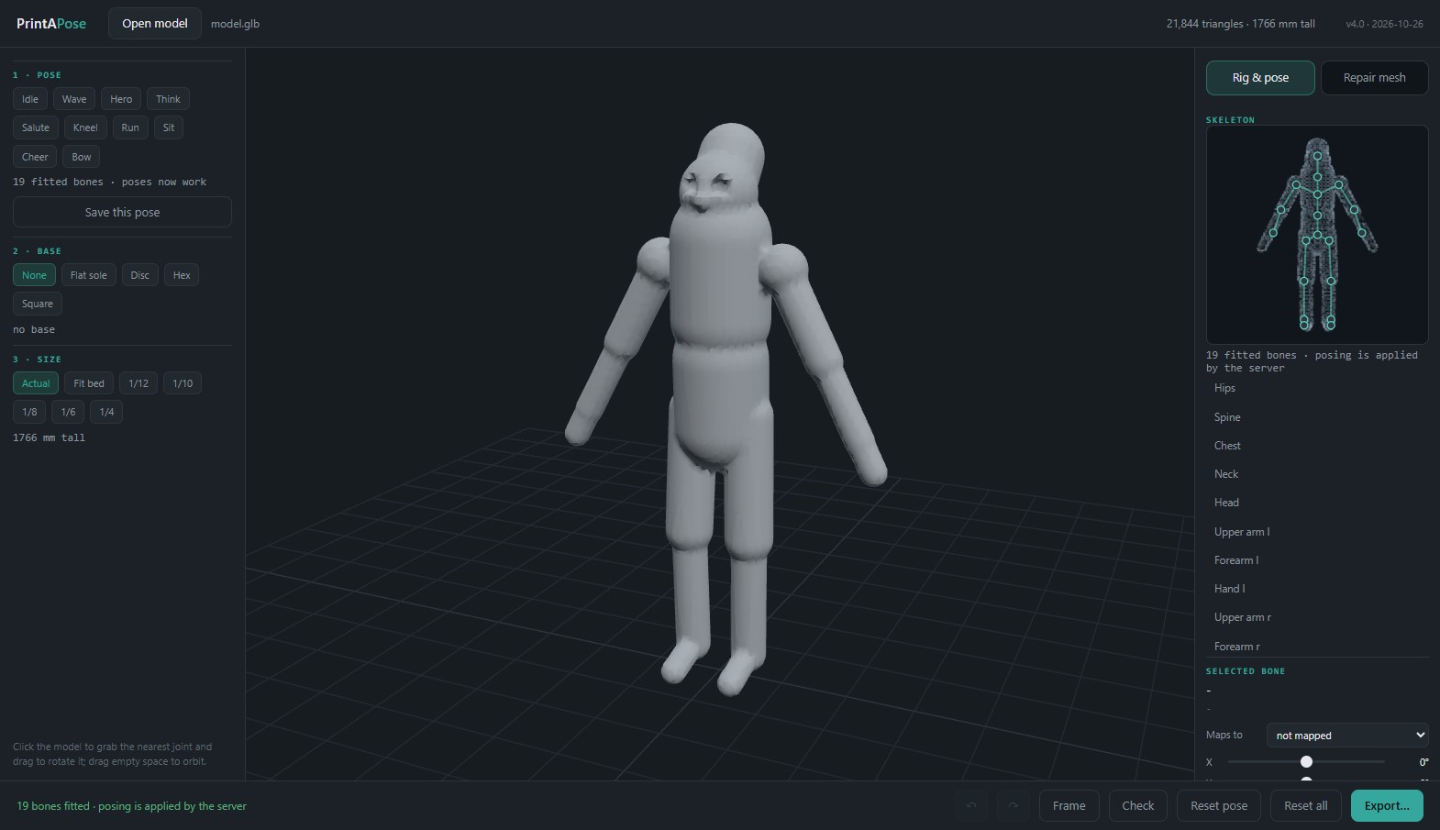The image size is (1440, 830).
Task: Click the Reset pose button
Action: pyautogui.click(x=1219, y=805)
